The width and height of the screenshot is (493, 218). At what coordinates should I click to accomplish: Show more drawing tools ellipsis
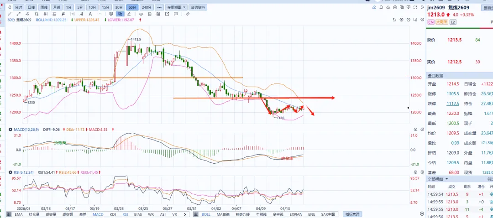coord(100,14)
